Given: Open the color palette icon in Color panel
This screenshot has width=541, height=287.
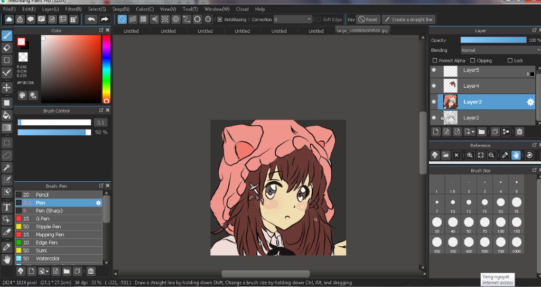Looking at the screenshot, I should point(22,95).
